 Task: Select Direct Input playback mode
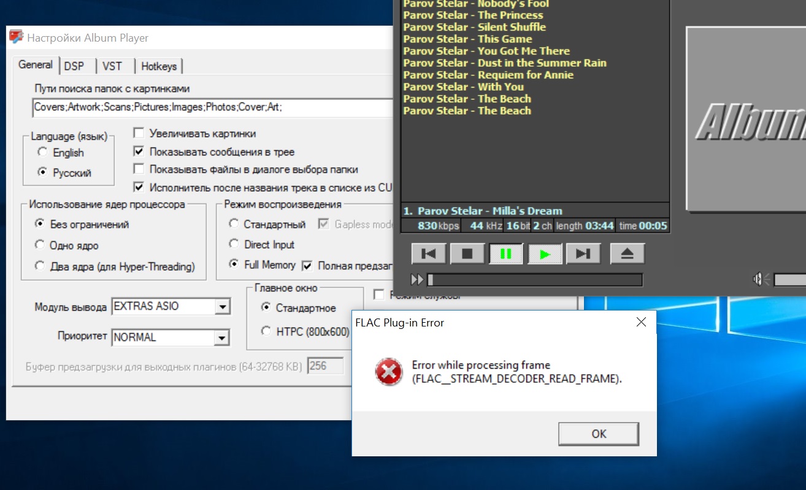pos(261,244)
